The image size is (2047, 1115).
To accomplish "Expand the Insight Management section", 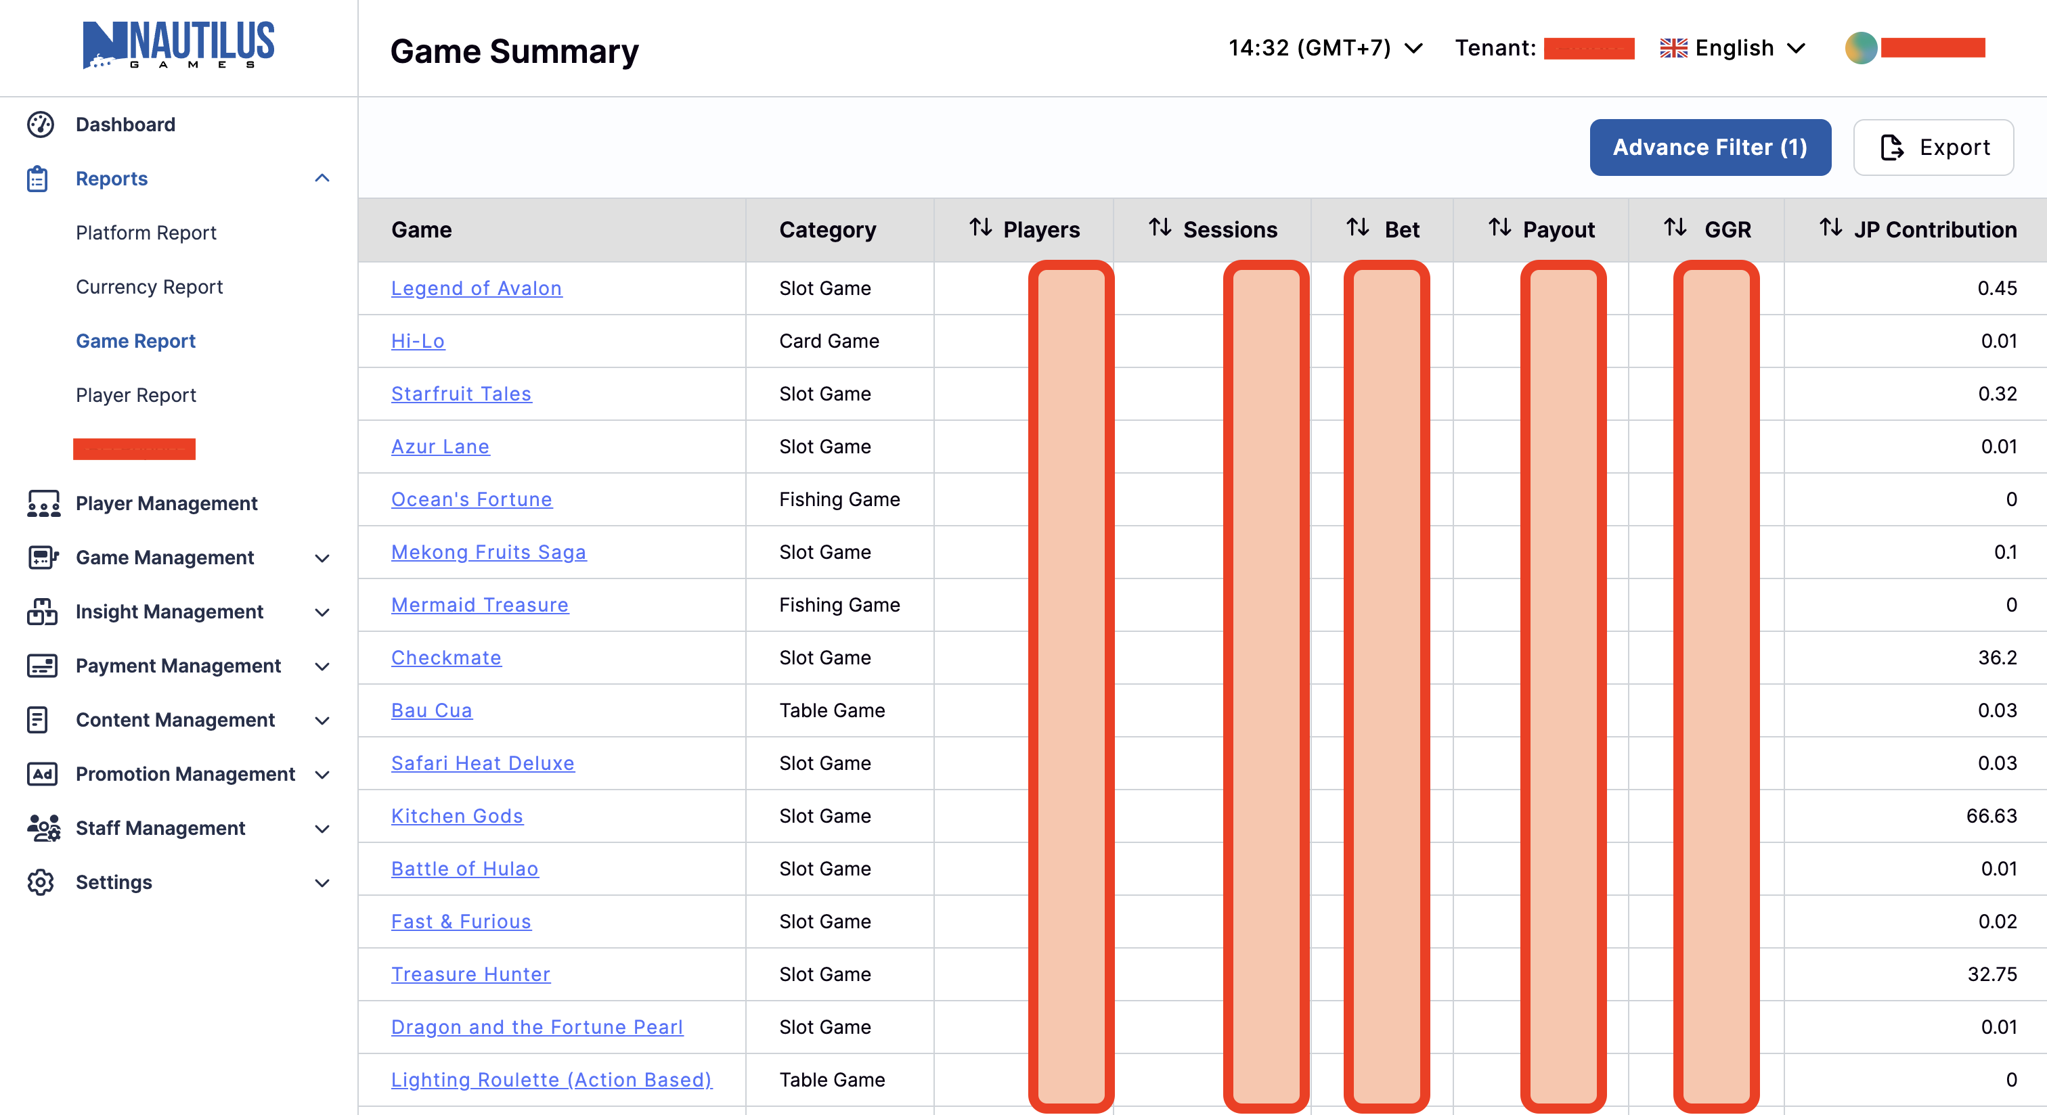I will click(322, 612).
